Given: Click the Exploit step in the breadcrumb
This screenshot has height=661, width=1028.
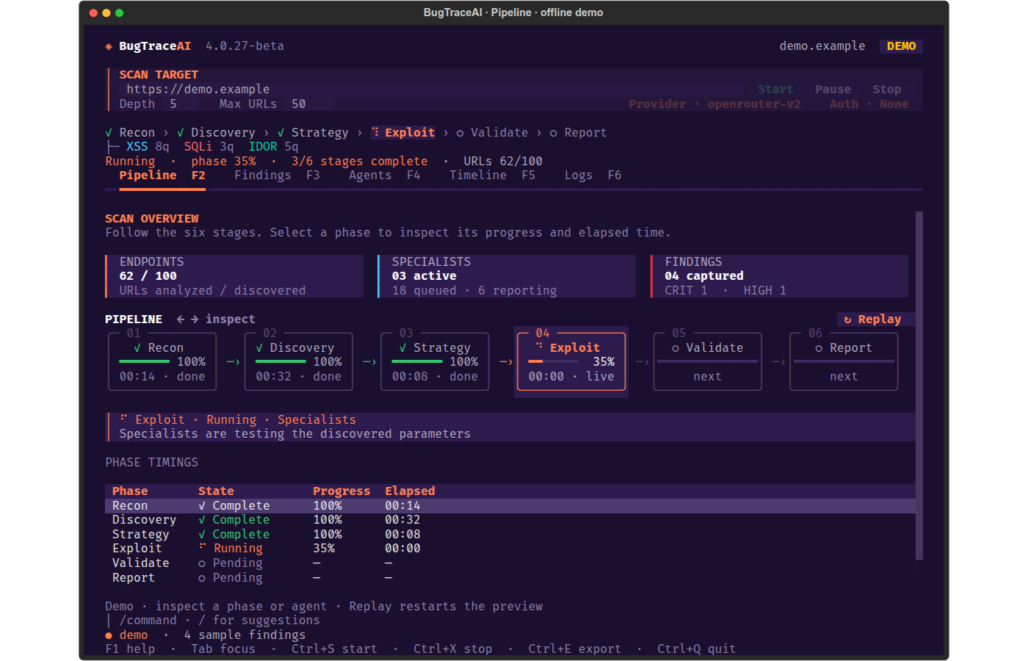Looking at the screenshot, I should [x=404, y=133].
